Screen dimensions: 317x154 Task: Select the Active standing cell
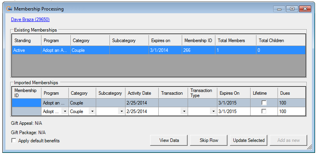tap(27, 50)
